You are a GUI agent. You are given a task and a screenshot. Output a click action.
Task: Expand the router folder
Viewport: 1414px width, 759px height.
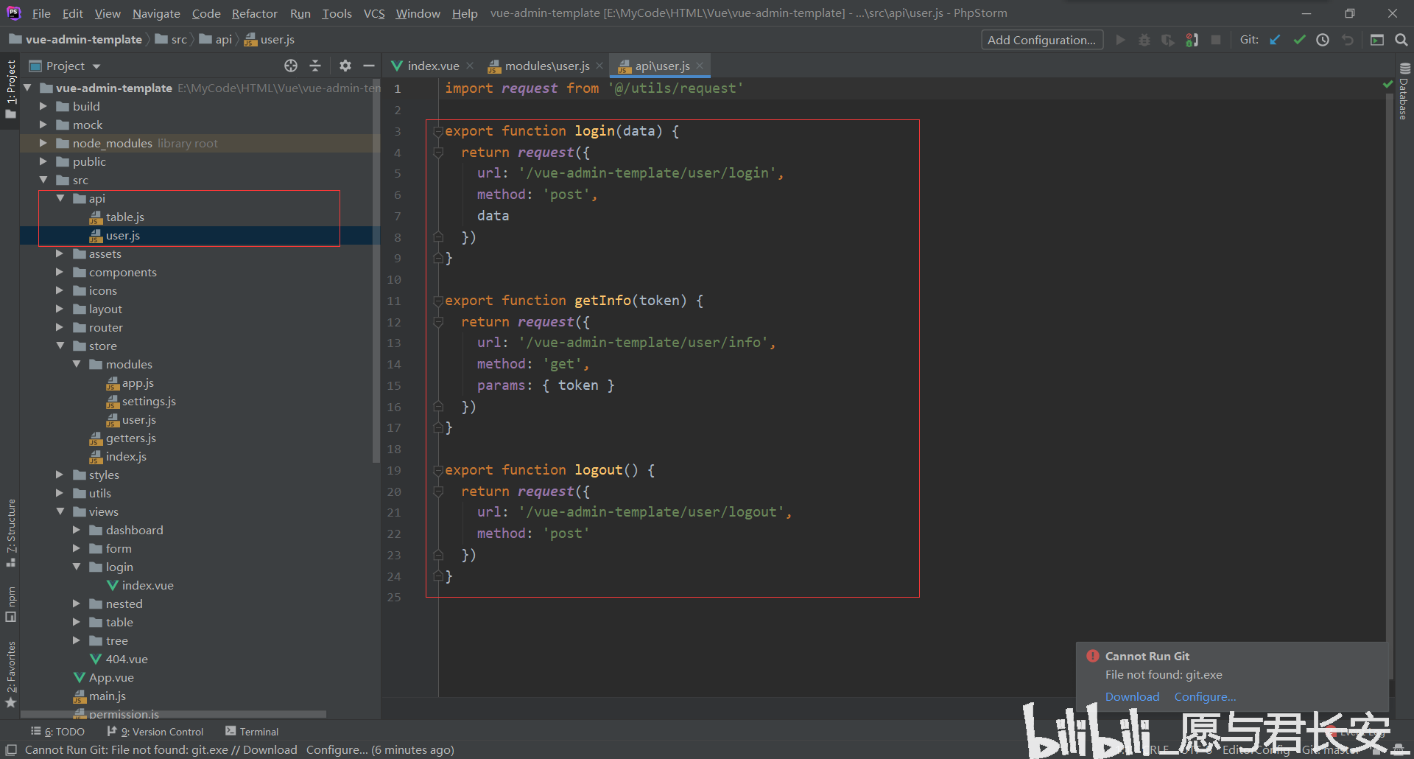pos(60,327)
